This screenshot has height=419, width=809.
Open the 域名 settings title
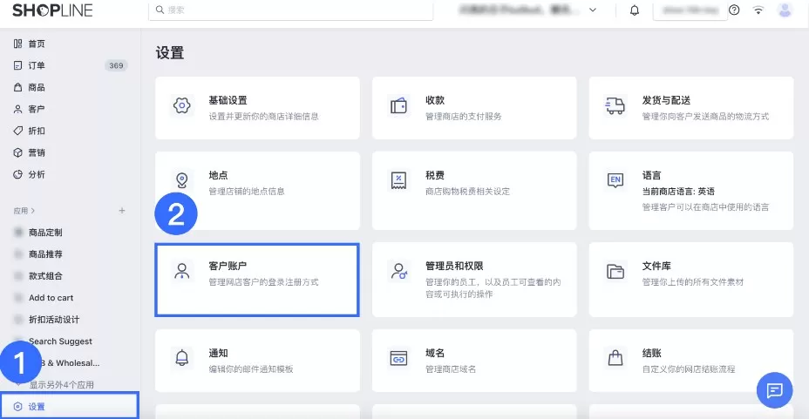(435, 353)
